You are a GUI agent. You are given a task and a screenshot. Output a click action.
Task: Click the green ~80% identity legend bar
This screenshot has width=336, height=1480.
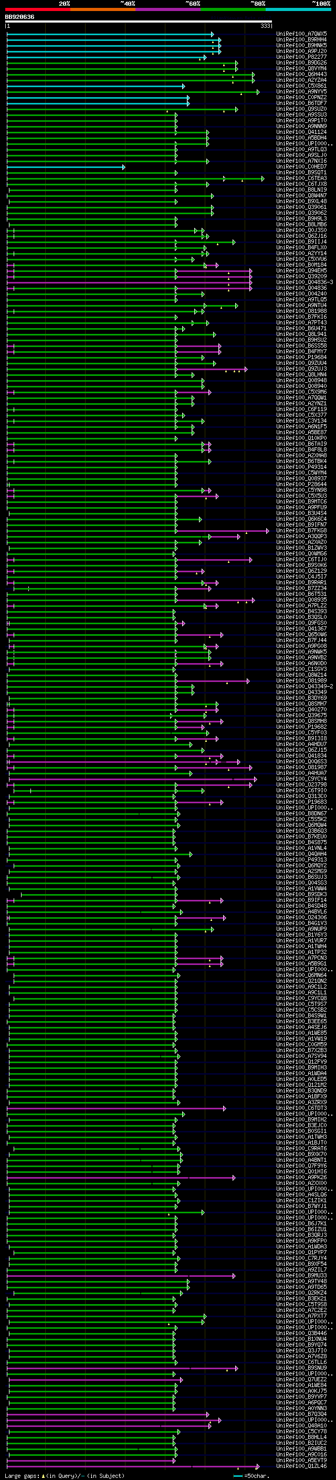pyautogui.click(x=233, y=9)
